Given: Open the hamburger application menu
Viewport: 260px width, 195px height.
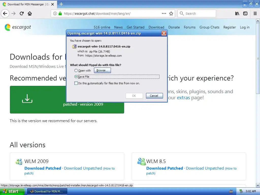Looking at the screenshot, I should click(255, 13).
